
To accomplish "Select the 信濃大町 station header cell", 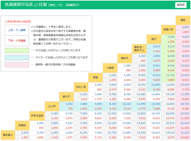I will tap(168, 30).
